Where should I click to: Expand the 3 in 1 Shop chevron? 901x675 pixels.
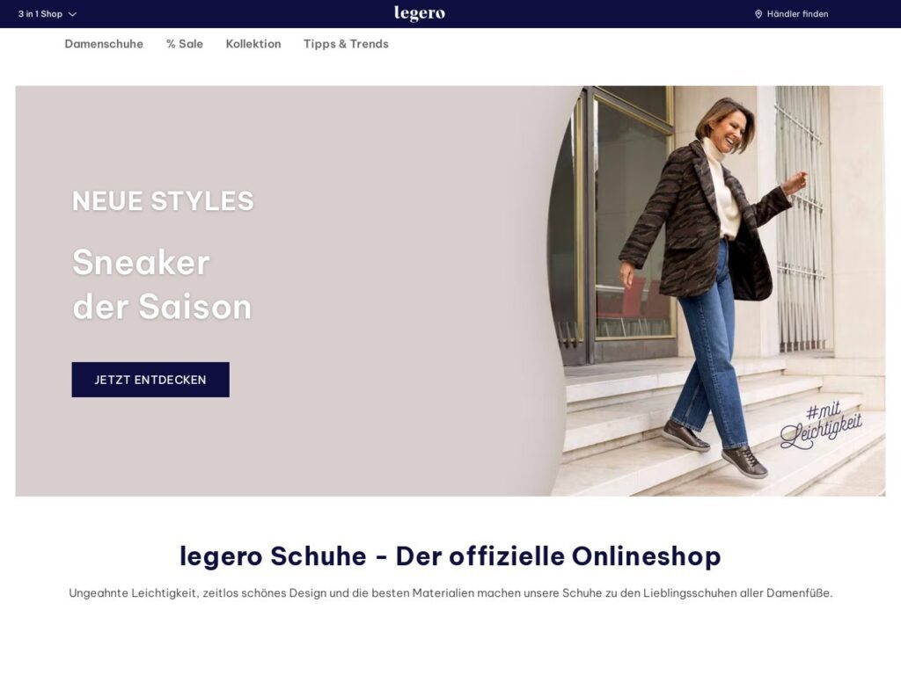(x=72, y=14)
